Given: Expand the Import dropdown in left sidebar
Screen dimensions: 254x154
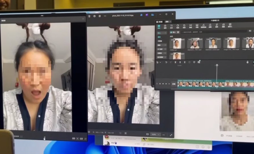Looking at the screenshot, I should coord(162,33).
